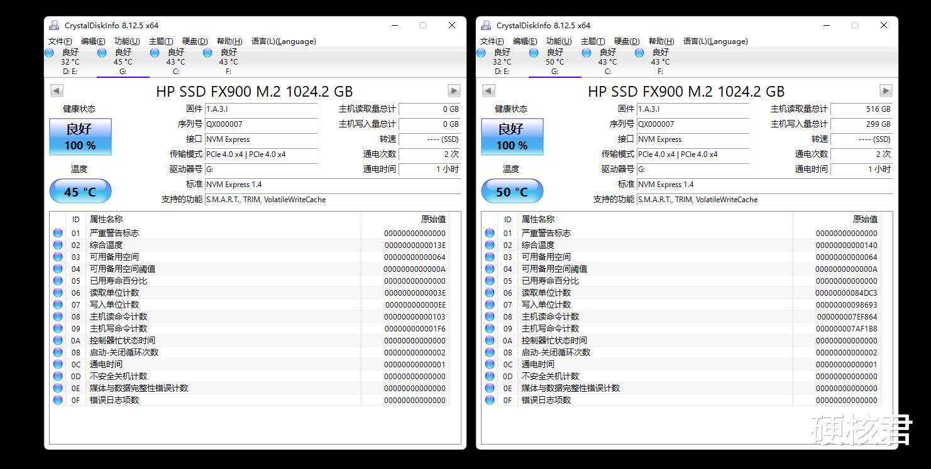Click serial number field QX000007 in right window

point(693,124)
